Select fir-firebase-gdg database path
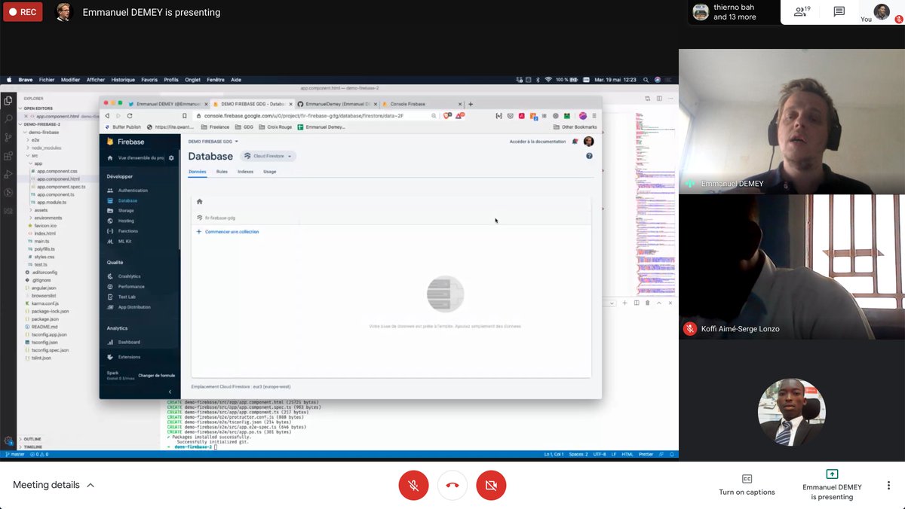The width and height of the screenshot is (905, 509). pyautogui.click(x=216, y=218)
